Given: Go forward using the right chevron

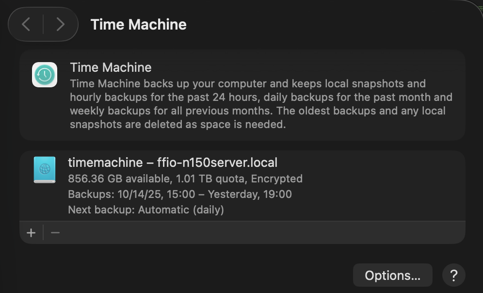Looking at the screenshot, I should point(60,24).
